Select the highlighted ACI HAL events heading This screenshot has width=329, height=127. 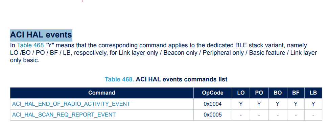[x=41, y=35]
